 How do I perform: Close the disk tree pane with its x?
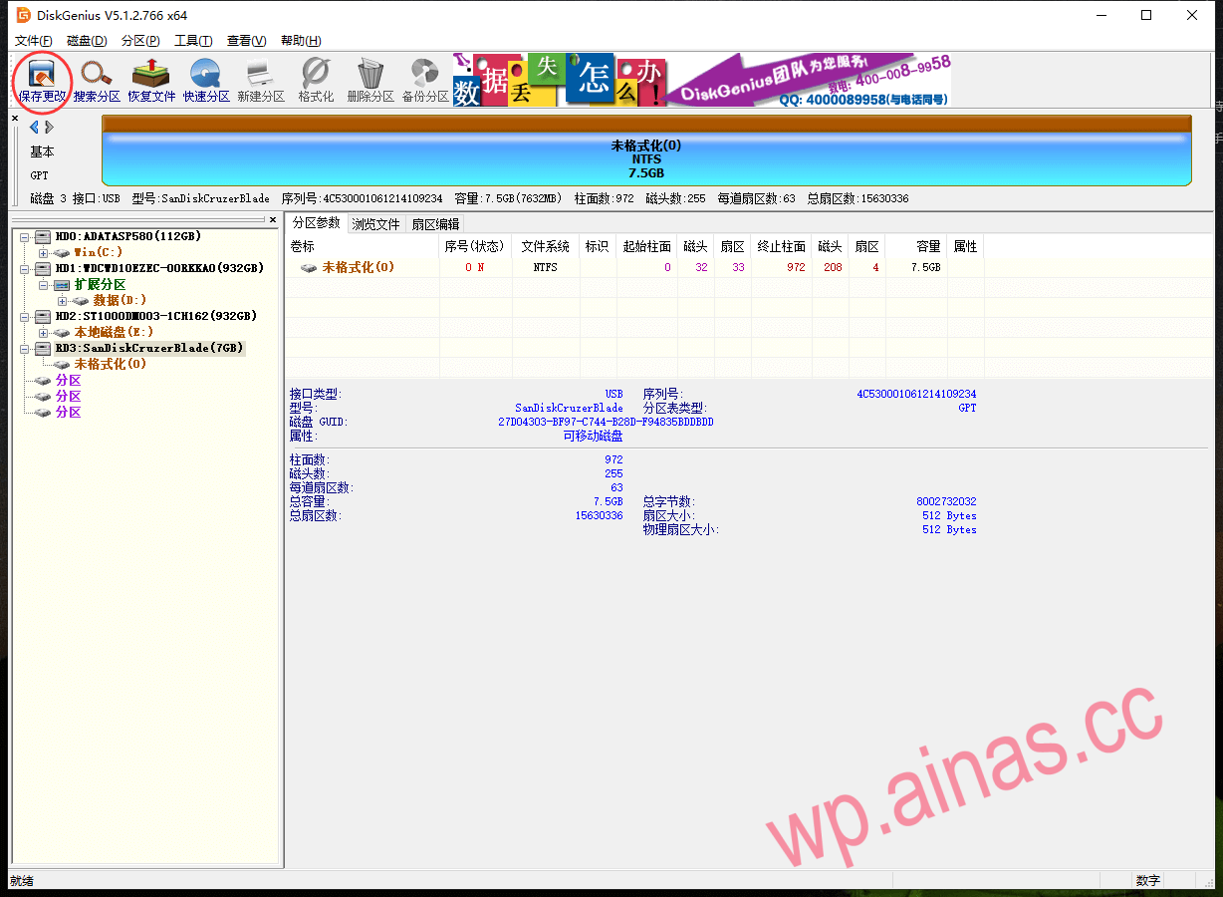tap(273, 219)
